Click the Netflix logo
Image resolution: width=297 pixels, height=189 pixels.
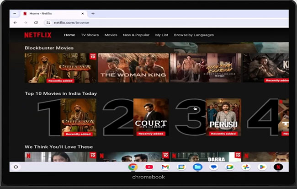point(37,35)
